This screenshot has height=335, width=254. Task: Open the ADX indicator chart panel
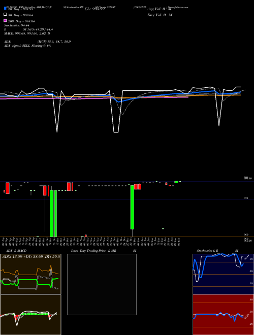click(30, 274)
